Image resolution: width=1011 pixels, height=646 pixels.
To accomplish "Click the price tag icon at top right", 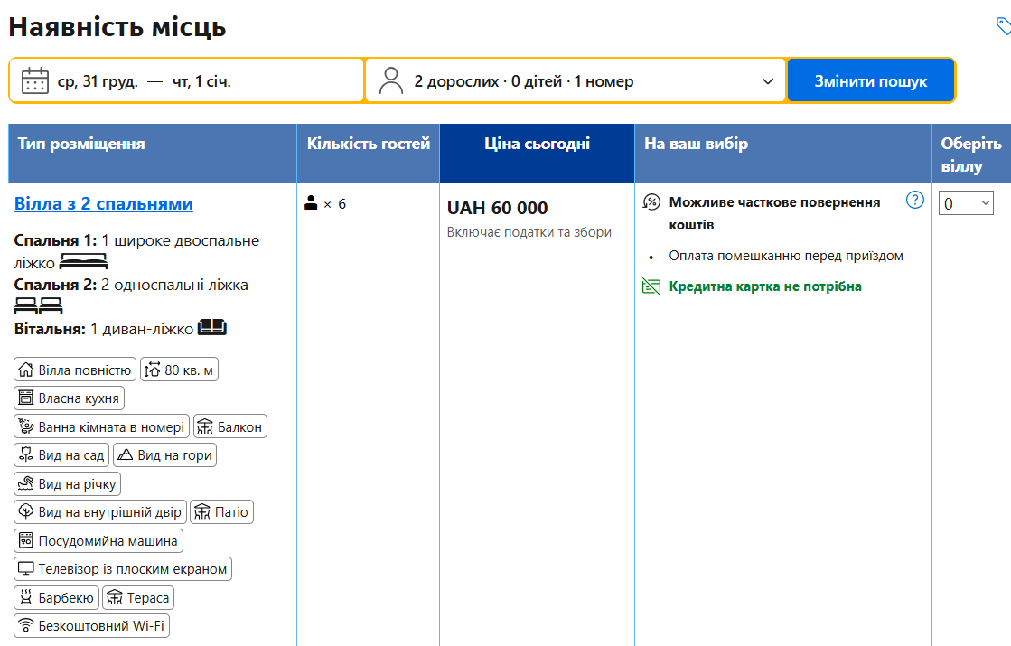I will pyautogui.click(x=1002, y=26).
